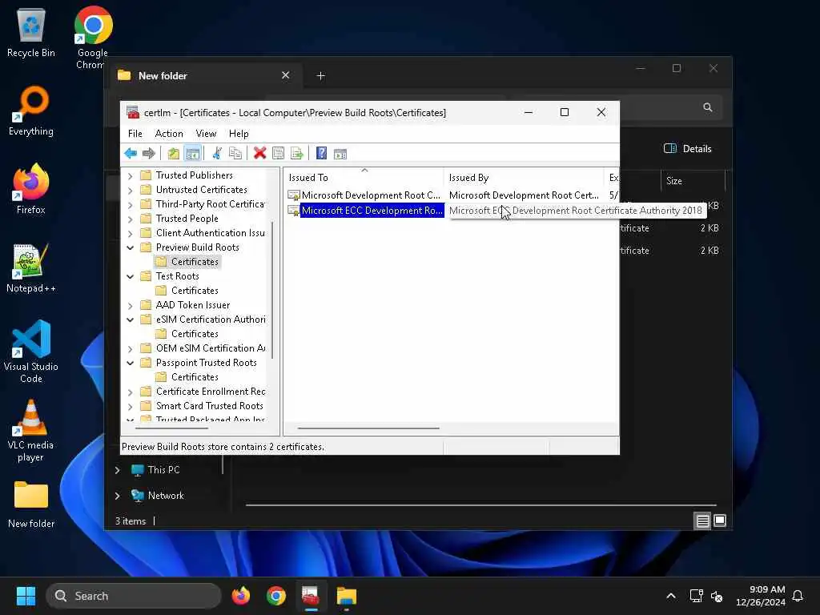Show hidden icons in system tray
This screenshot has height=615, width=820.
coord(671,596)
